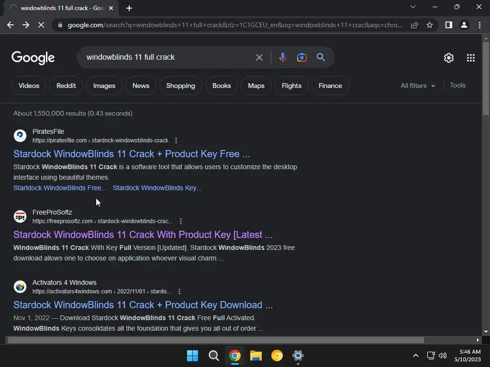This screenshot has width=490, height=367.
Task: Open more options for Activators 4 Windows result
Action: click(179, 291)
